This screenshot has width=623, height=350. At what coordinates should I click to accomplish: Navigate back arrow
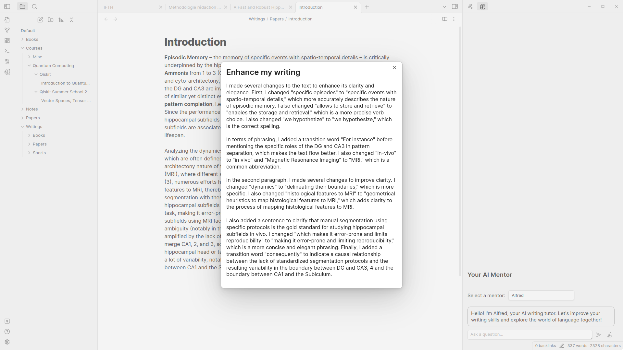(x=106, y=19)
